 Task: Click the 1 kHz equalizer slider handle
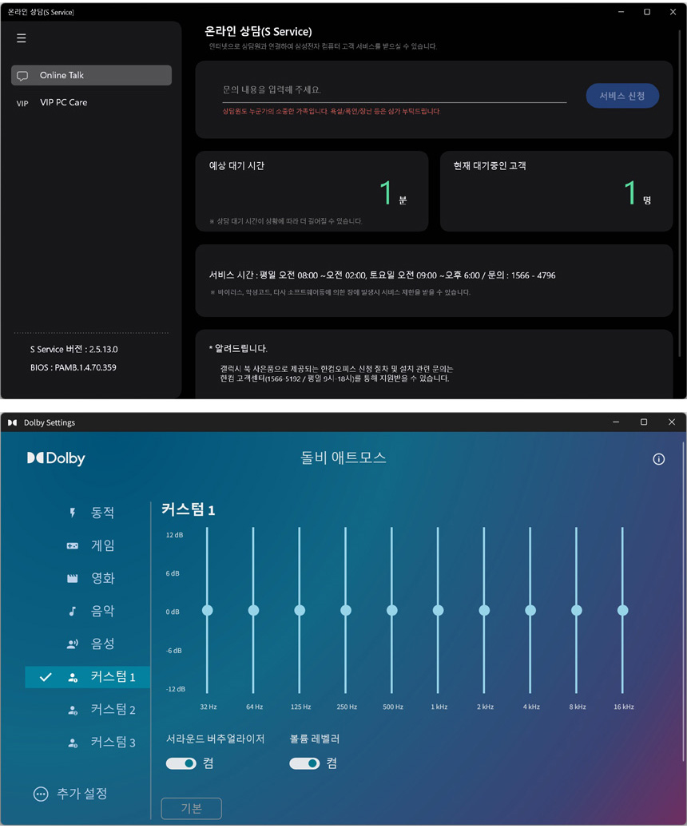pyautogui.click(x=438, y=610)
